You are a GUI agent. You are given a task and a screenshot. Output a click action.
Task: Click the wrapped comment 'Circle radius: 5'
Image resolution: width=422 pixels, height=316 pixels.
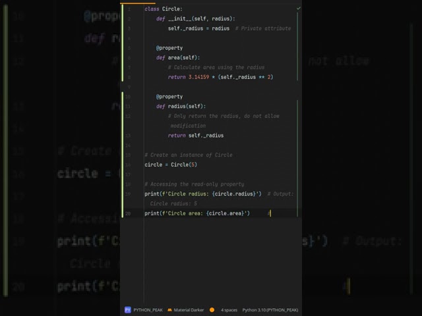pyautogui.click(x=173, y=203)
